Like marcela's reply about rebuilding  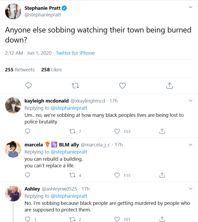(x=117, y=175)
